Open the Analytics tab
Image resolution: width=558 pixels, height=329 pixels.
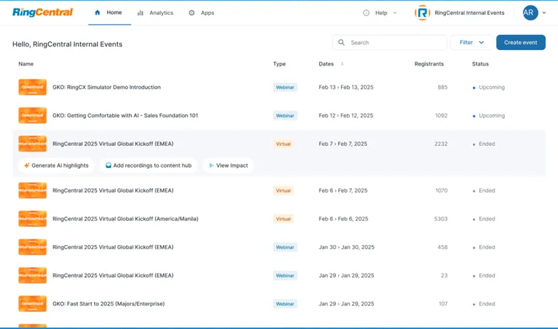[x=156, y=13]
